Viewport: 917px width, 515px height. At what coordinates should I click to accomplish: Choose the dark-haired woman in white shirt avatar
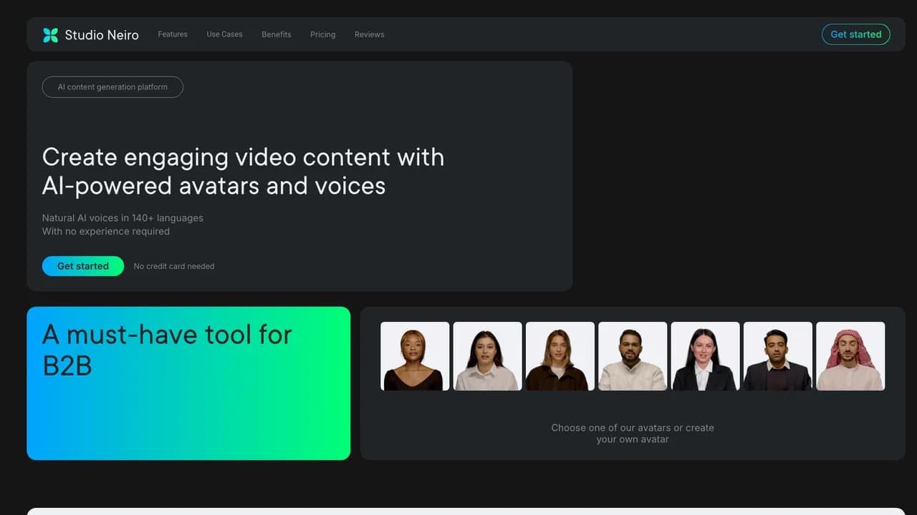coord(488,356)
